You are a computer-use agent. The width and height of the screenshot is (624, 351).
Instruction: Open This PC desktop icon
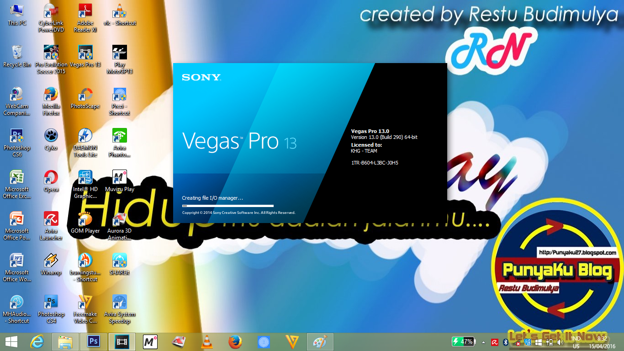point(17,15)
